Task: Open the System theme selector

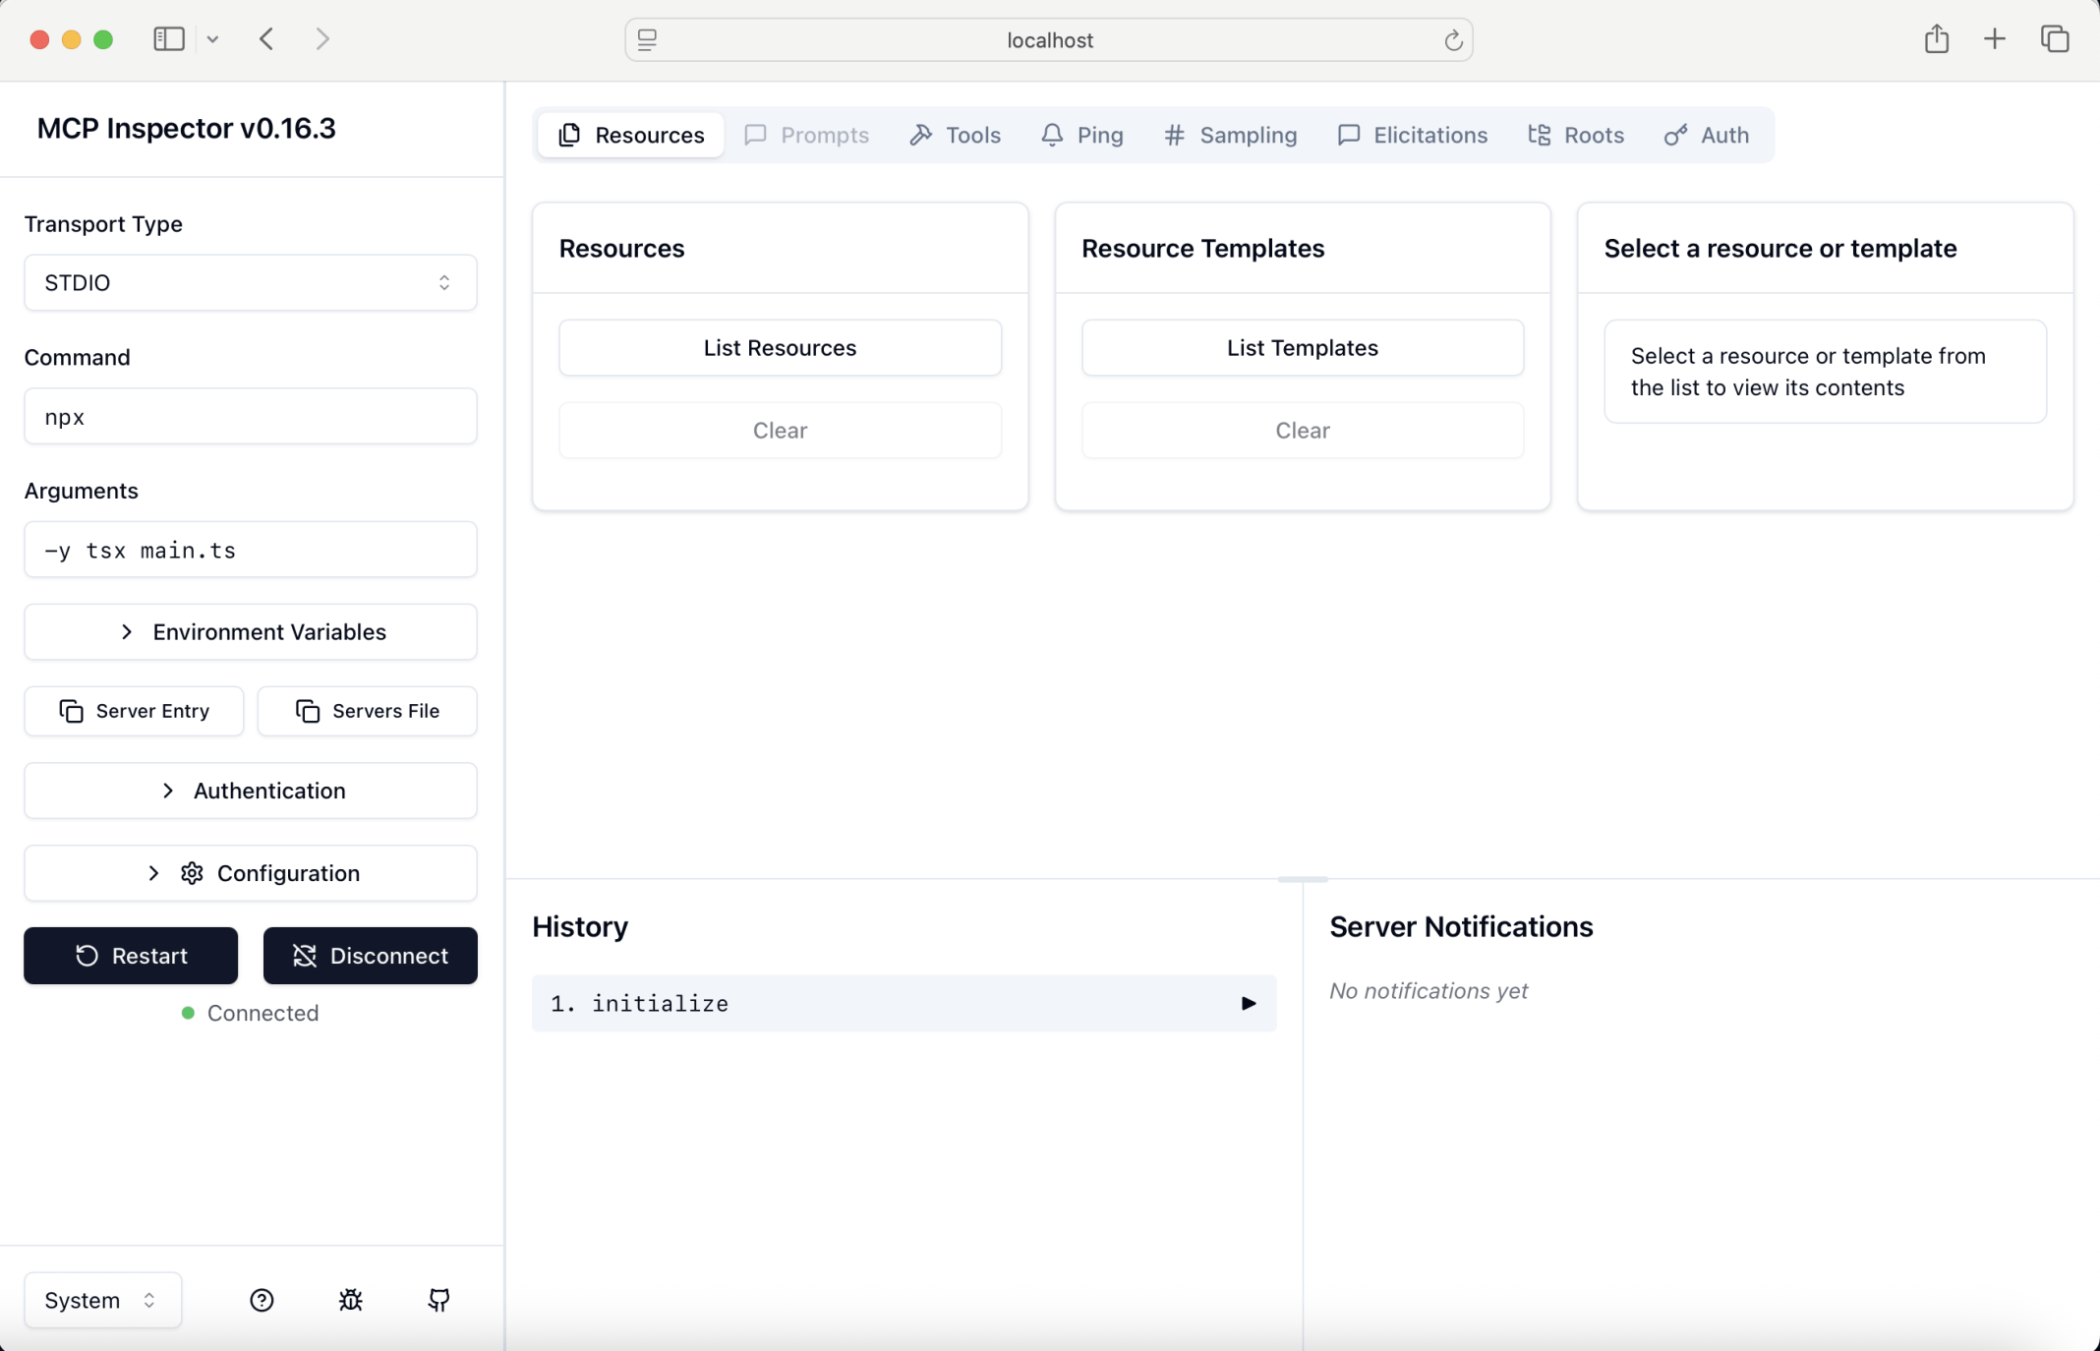Action: (102, 1300)
